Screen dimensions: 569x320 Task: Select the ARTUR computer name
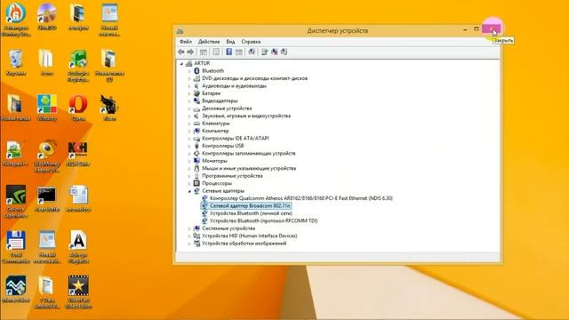pos(202,63)
